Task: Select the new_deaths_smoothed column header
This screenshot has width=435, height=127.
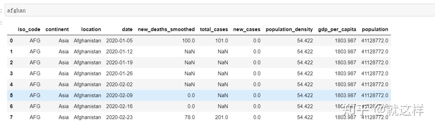Action: tap(166, 29)
